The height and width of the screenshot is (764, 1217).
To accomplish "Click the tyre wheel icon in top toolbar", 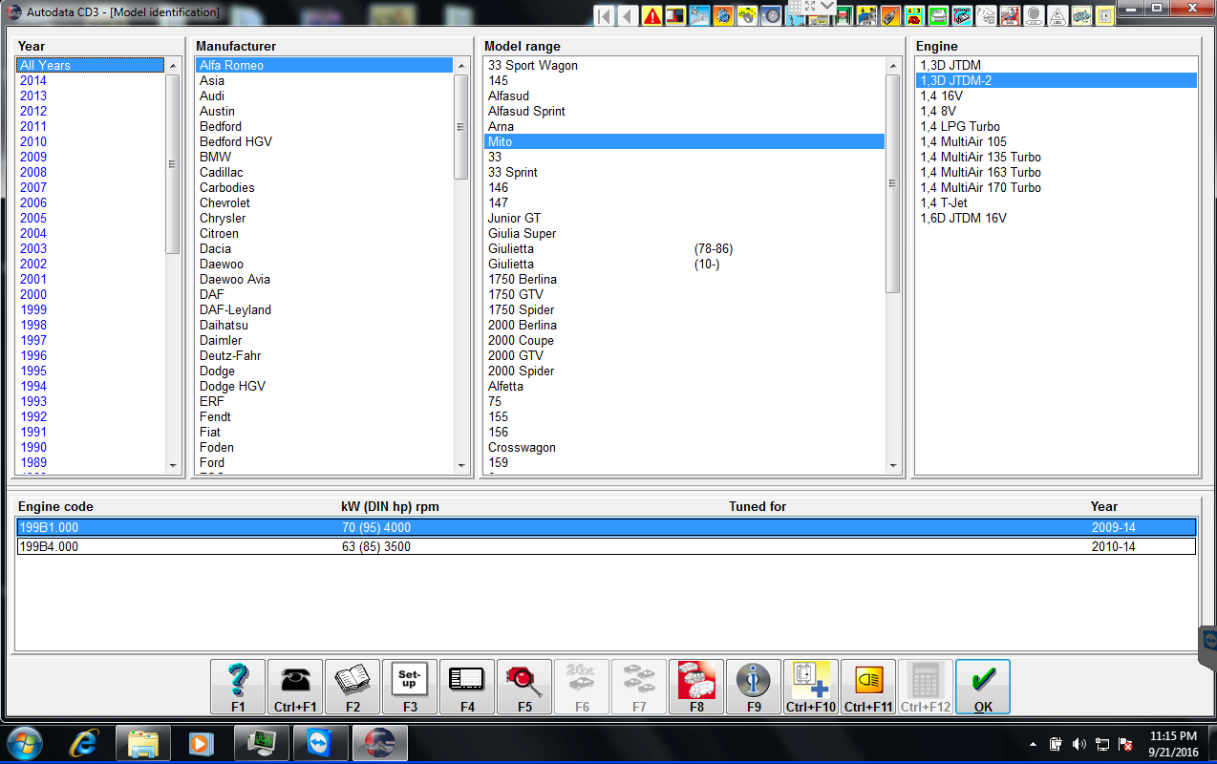I will (770, 15).
